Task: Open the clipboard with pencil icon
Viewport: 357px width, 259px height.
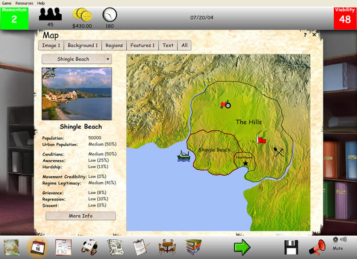Action: (x=141, y=247)
